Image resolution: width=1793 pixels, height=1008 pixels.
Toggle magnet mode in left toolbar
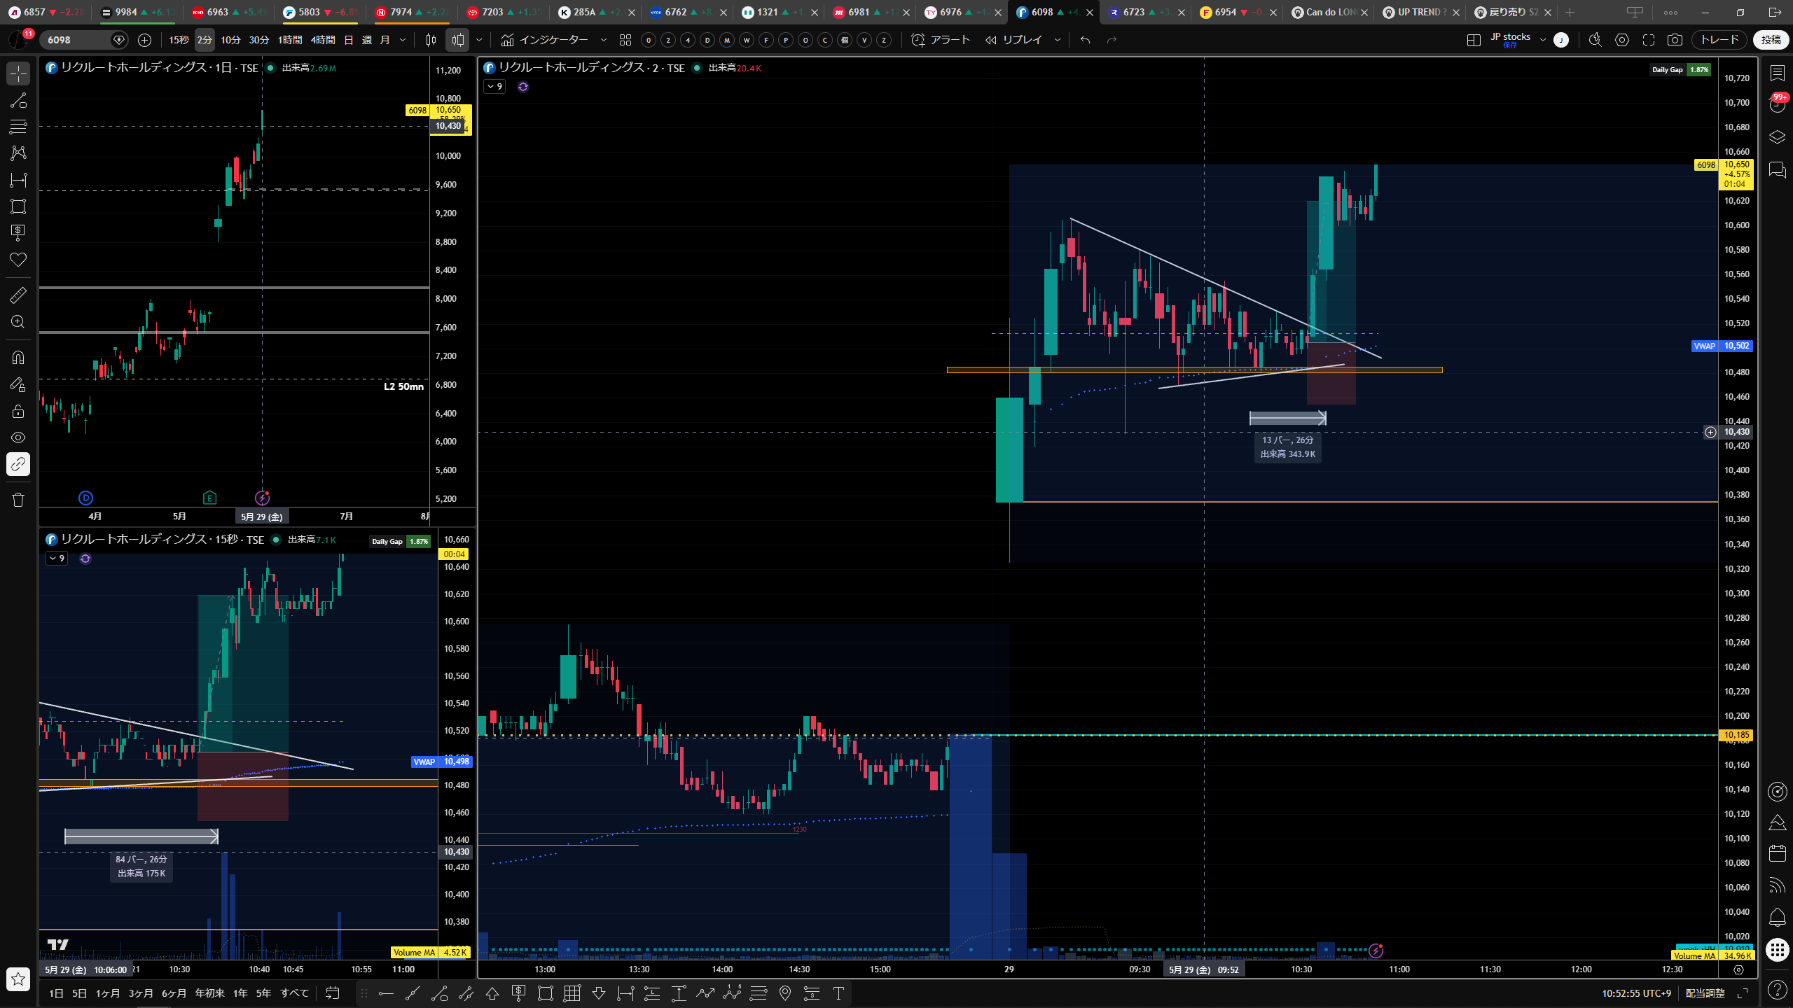pyautogui.click(x=18, y=358)
